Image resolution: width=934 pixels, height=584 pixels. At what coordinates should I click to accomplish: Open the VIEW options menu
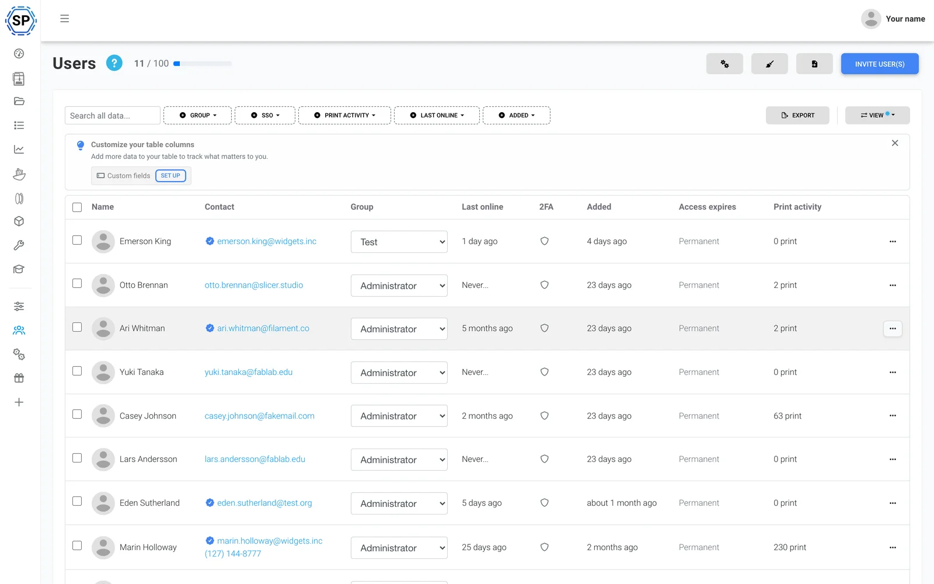pos(877,116)
